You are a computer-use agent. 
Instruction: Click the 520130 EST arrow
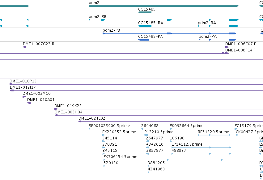104,166
